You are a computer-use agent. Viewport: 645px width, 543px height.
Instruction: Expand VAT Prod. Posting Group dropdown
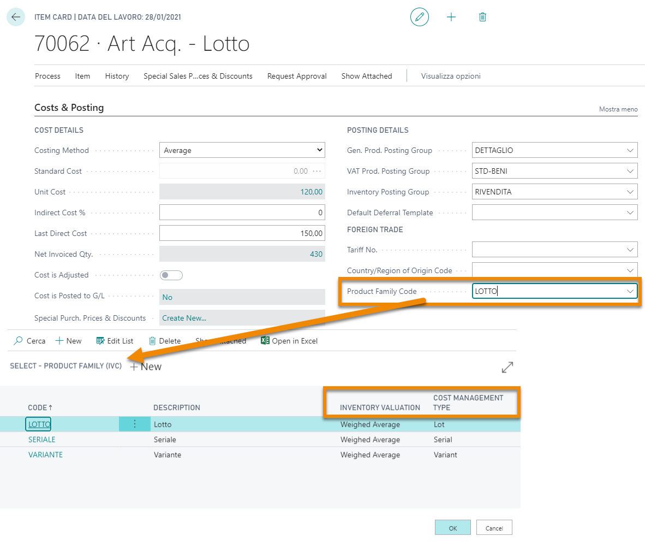(630, 171)
